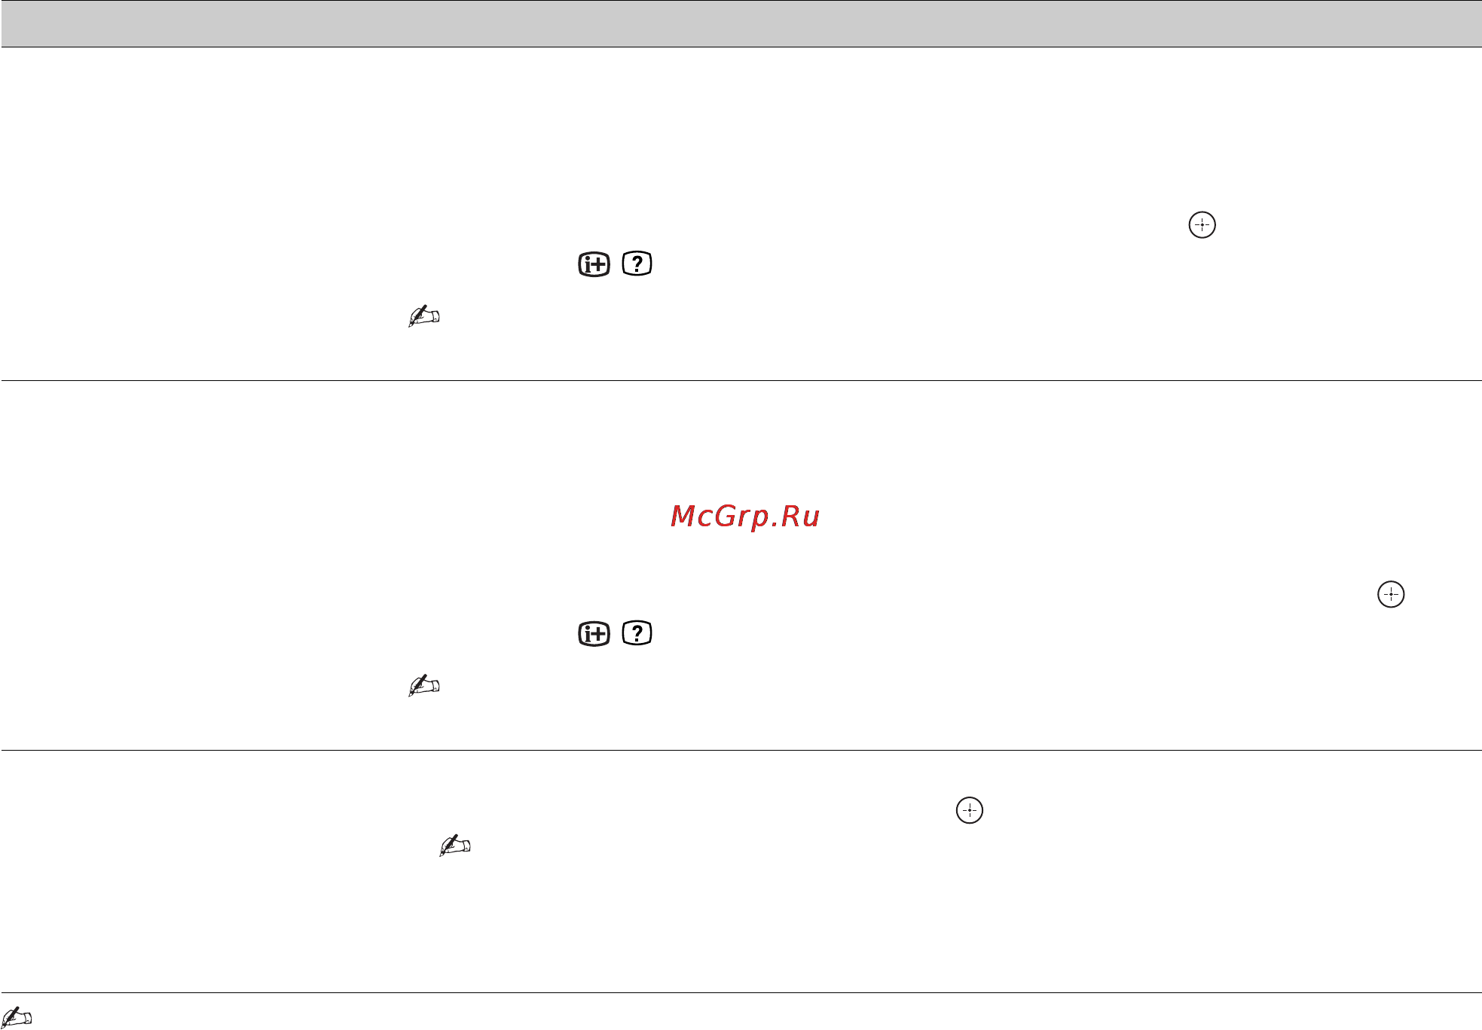Select the question mark icon in the first section
This screenshot has width=1482, height=1030.
coord(637,264)
